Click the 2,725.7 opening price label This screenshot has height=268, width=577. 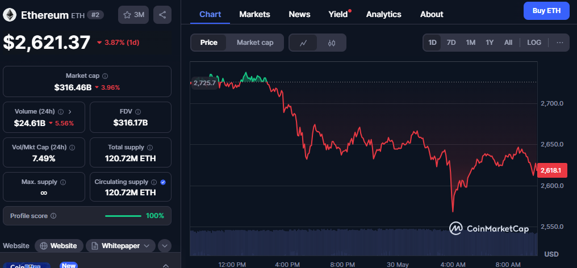[204, 83]
